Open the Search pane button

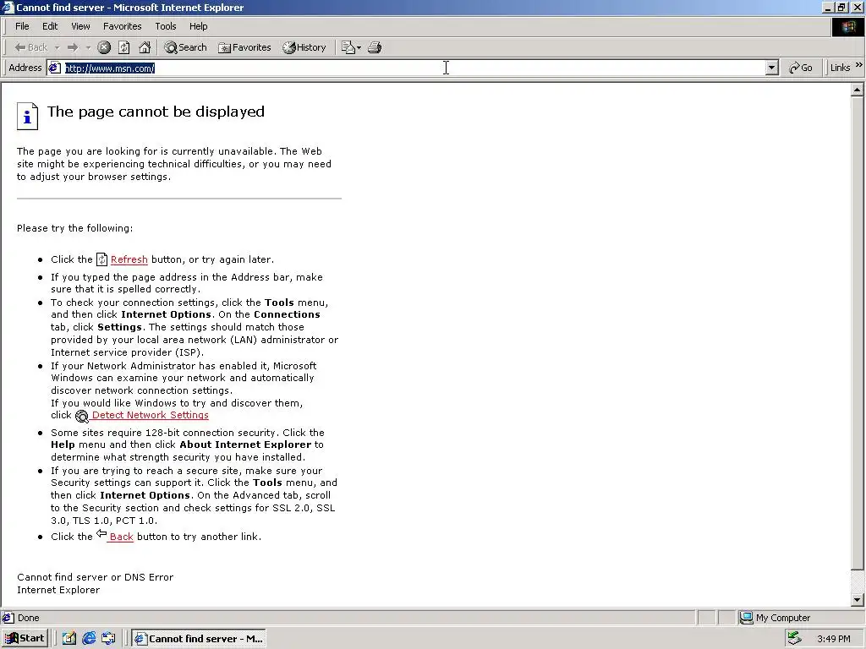pyautogui.click(x=185, y=47)
